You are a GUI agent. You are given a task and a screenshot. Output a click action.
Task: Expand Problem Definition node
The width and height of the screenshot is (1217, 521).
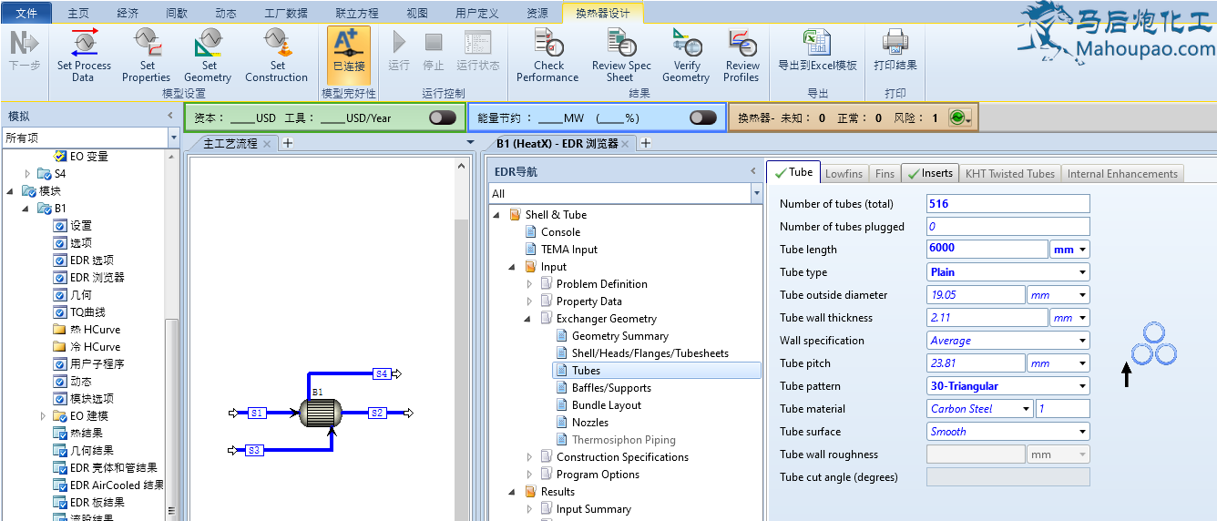[x=530, y=284]
